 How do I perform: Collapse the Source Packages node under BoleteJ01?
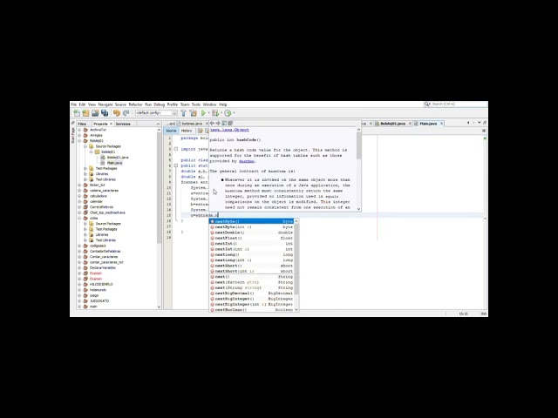85,146
